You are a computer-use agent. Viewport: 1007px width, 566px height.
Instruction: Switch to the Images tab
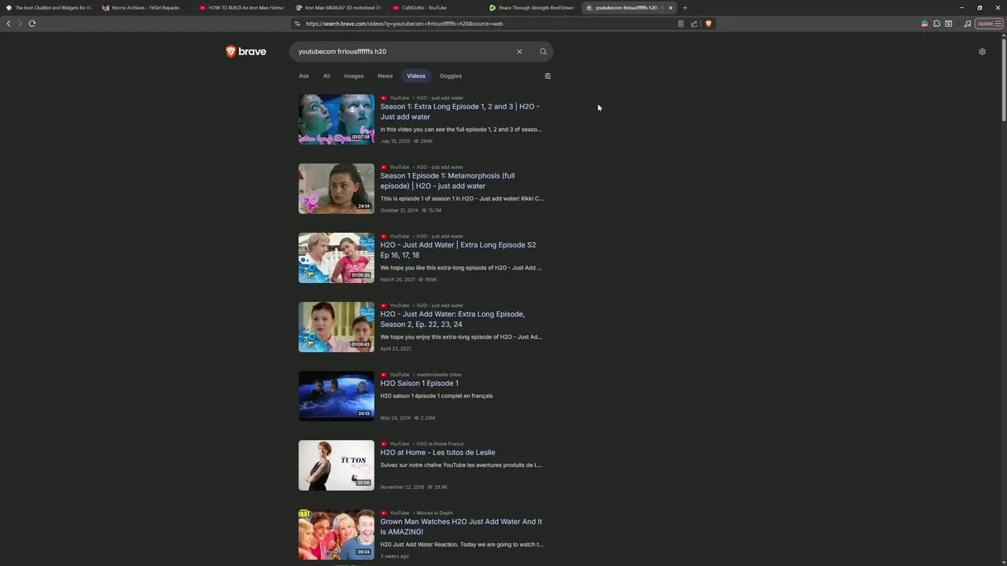tap(354, 76)
